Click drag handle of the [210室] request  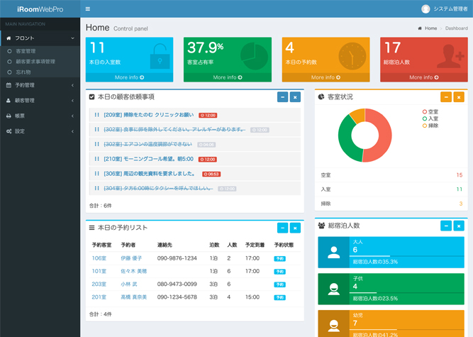pyautogui.click(x=97, y=159)
